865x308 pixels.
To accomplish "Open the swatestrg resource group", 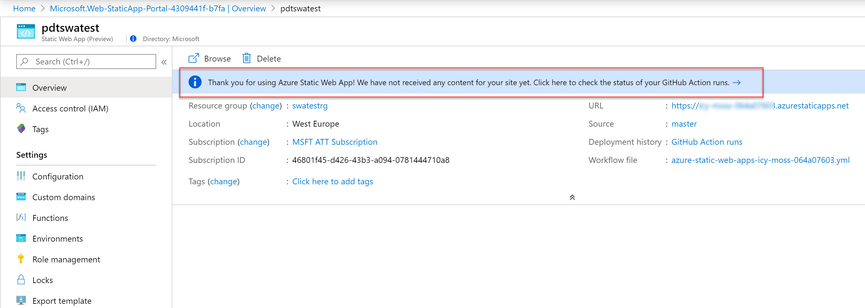I will (310, 105).
